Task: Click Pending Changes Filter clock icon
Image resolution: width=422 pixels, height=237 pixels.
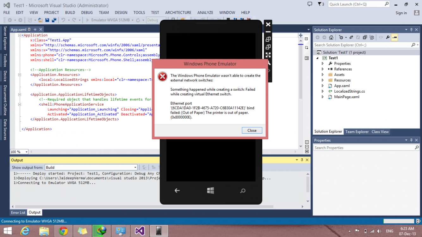Action: [x=341, y=37]
